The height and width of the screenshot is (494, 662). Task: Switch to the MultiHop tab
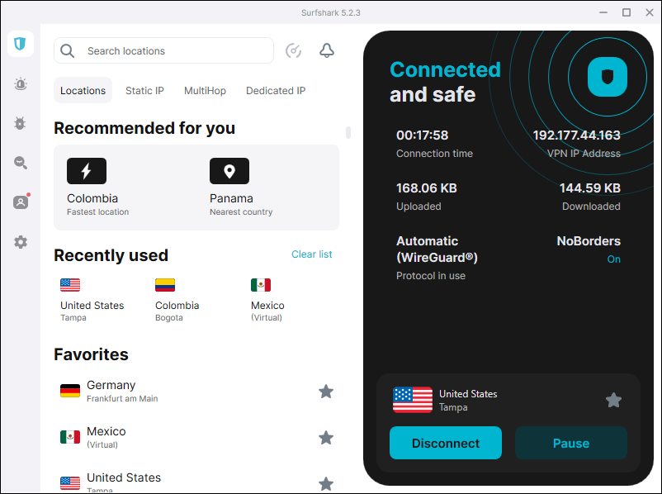[206, 90]
